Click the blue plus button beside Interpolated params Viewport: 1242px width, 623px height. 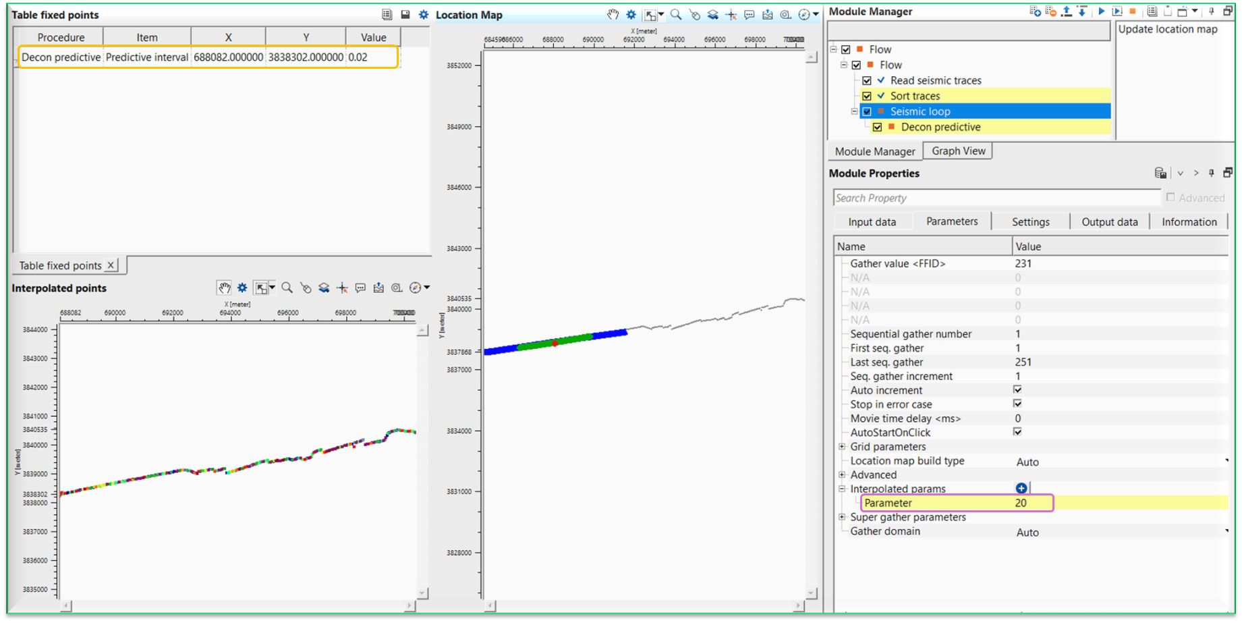click(1021, 489)
